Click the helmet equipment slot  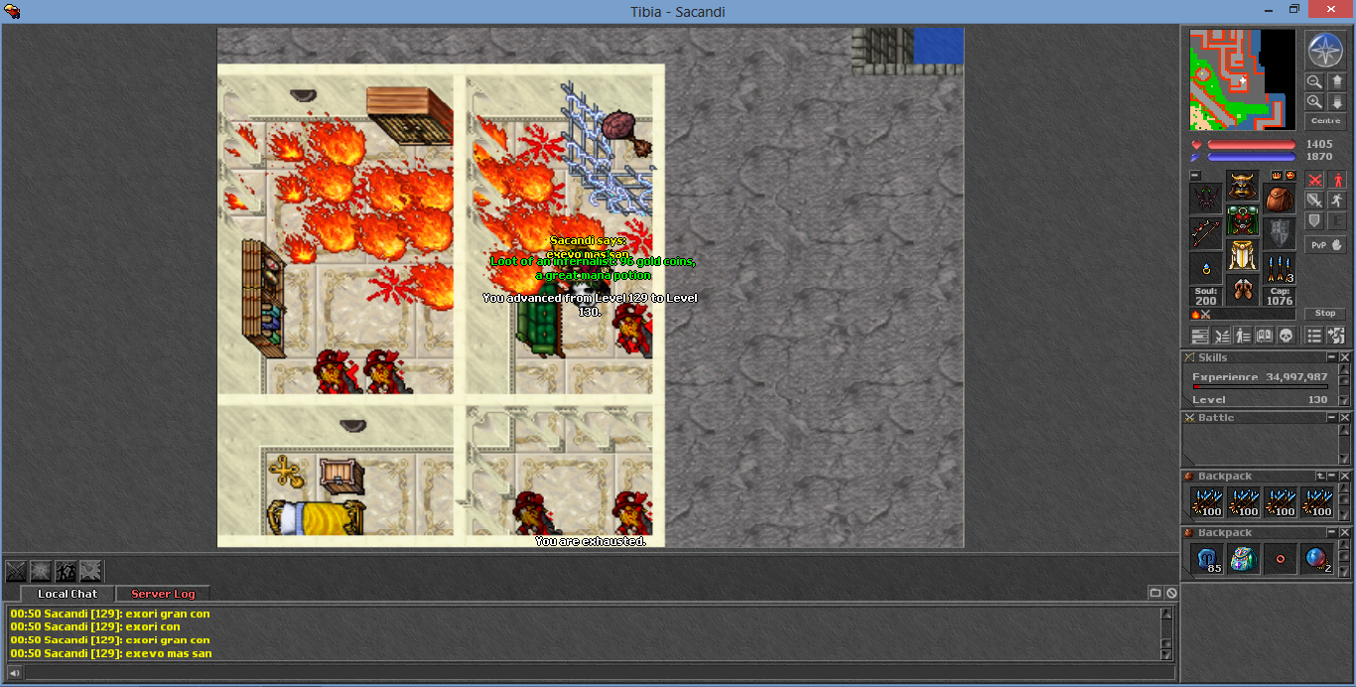pos(1242,186)
